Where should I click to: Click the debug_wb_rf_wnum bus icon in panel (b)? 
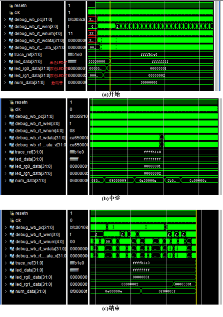[x=12, y=131]
